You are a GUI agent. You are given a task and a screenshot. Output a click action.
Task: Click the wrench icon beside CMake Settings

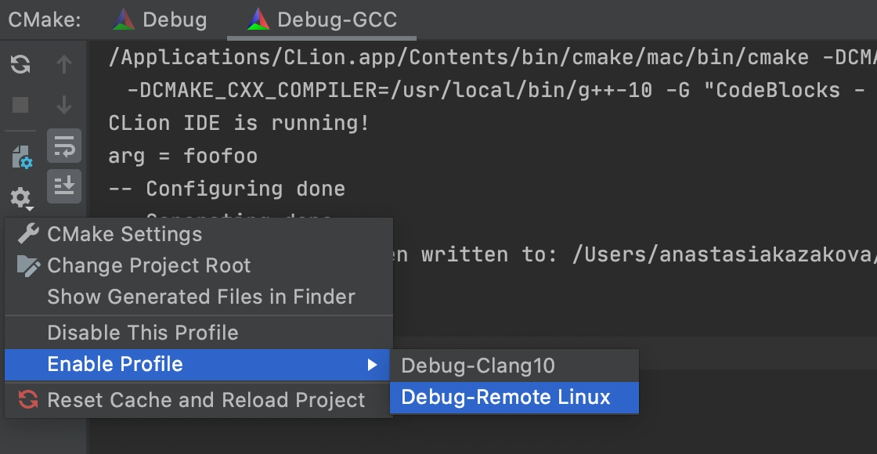coord(28,234)
